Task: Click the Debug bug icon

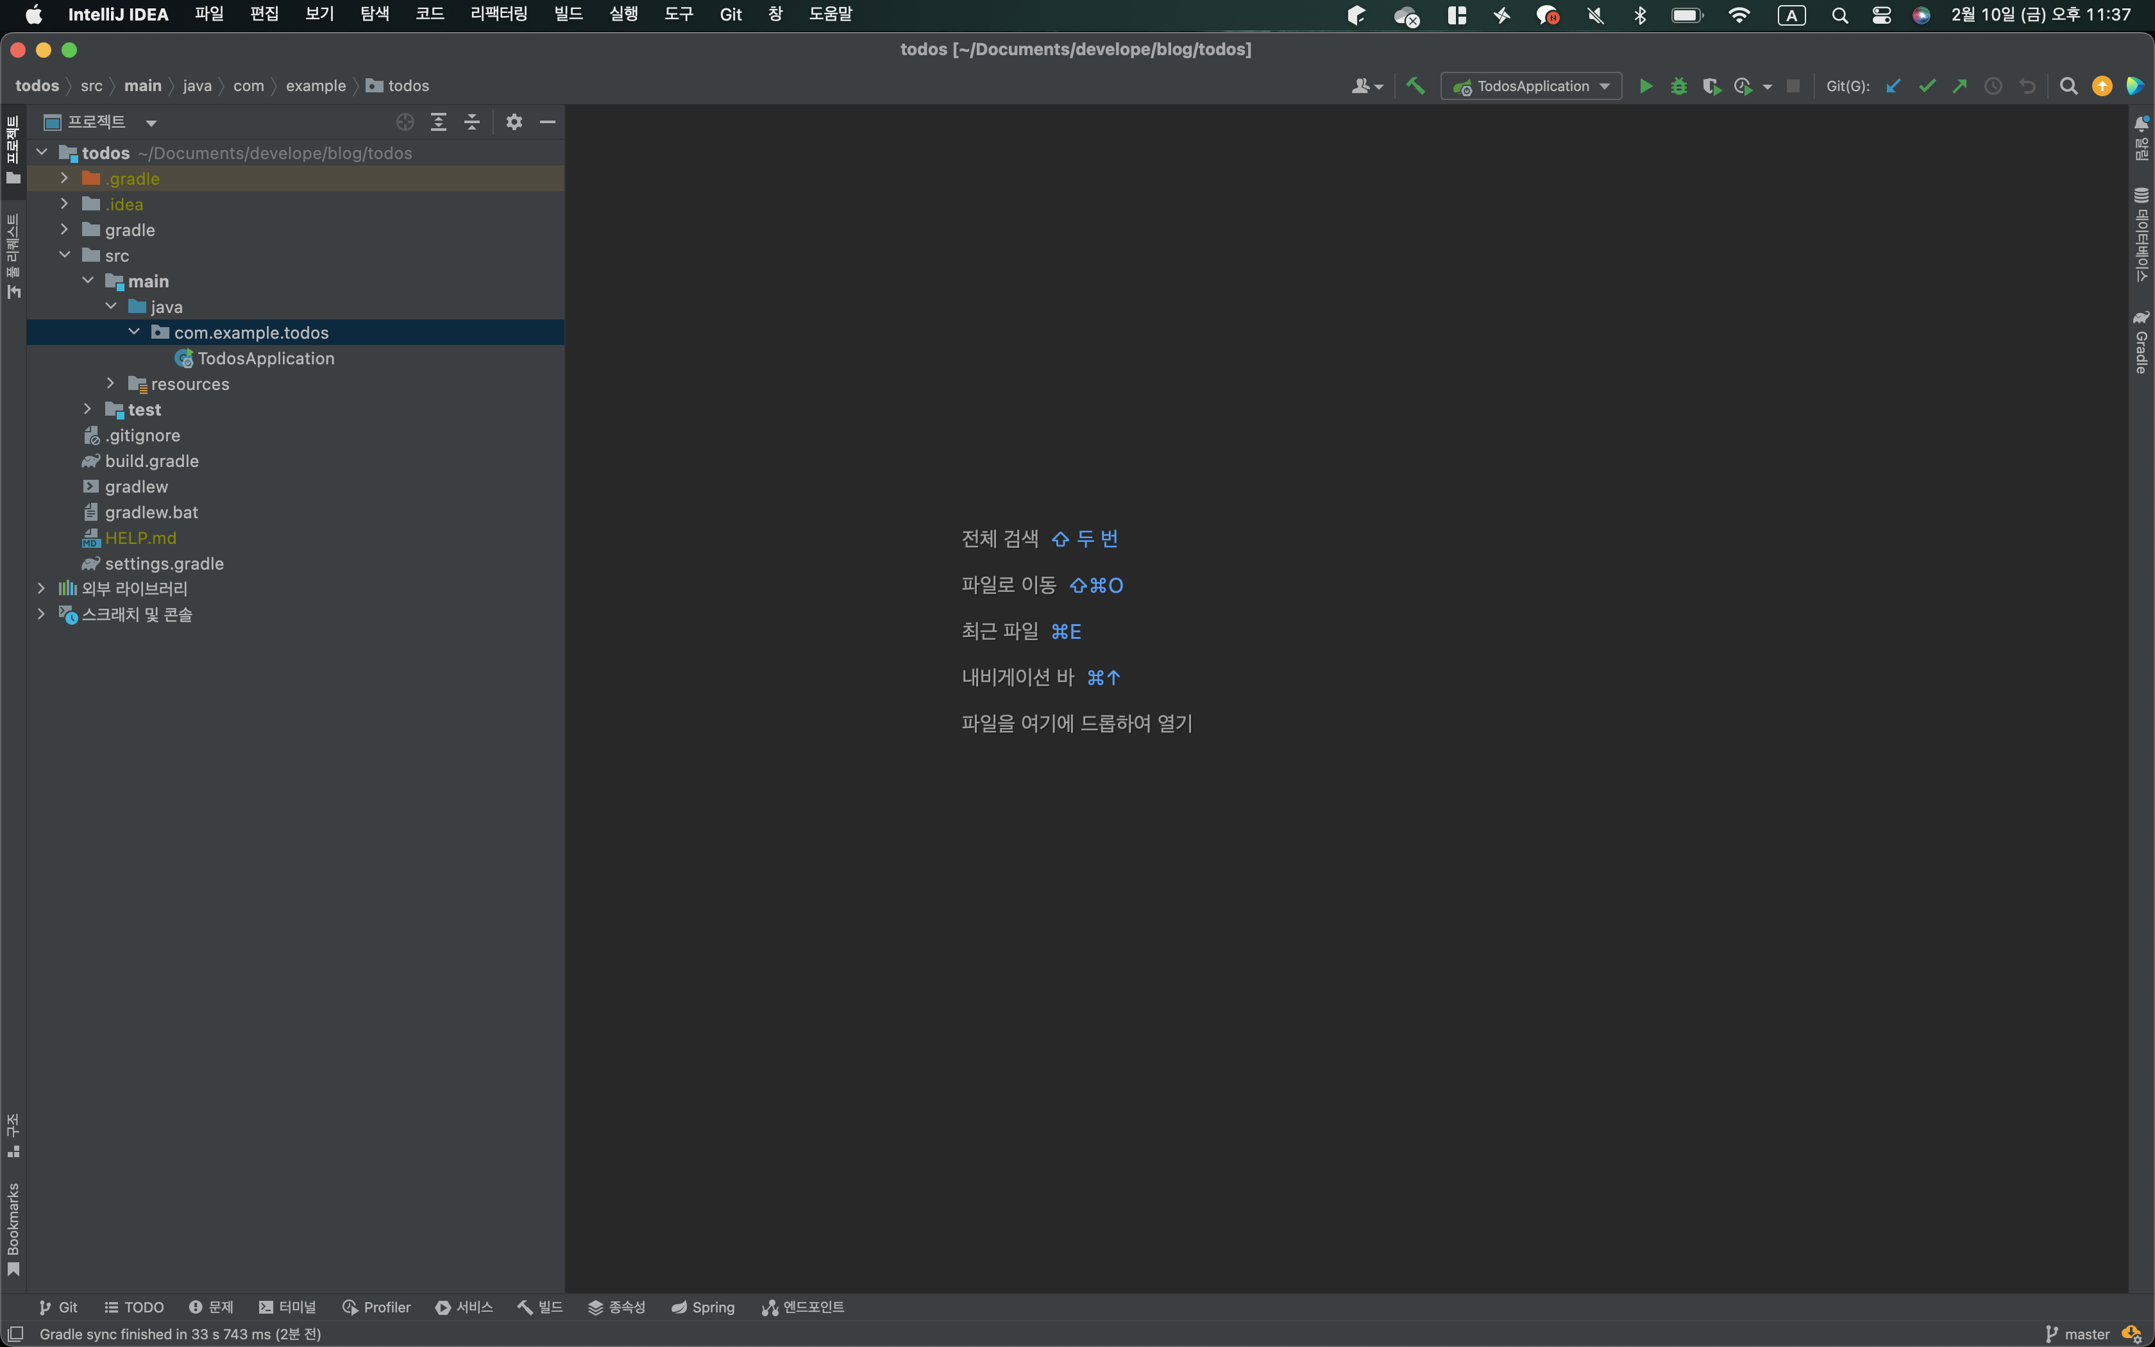Action: point(1678,87)
